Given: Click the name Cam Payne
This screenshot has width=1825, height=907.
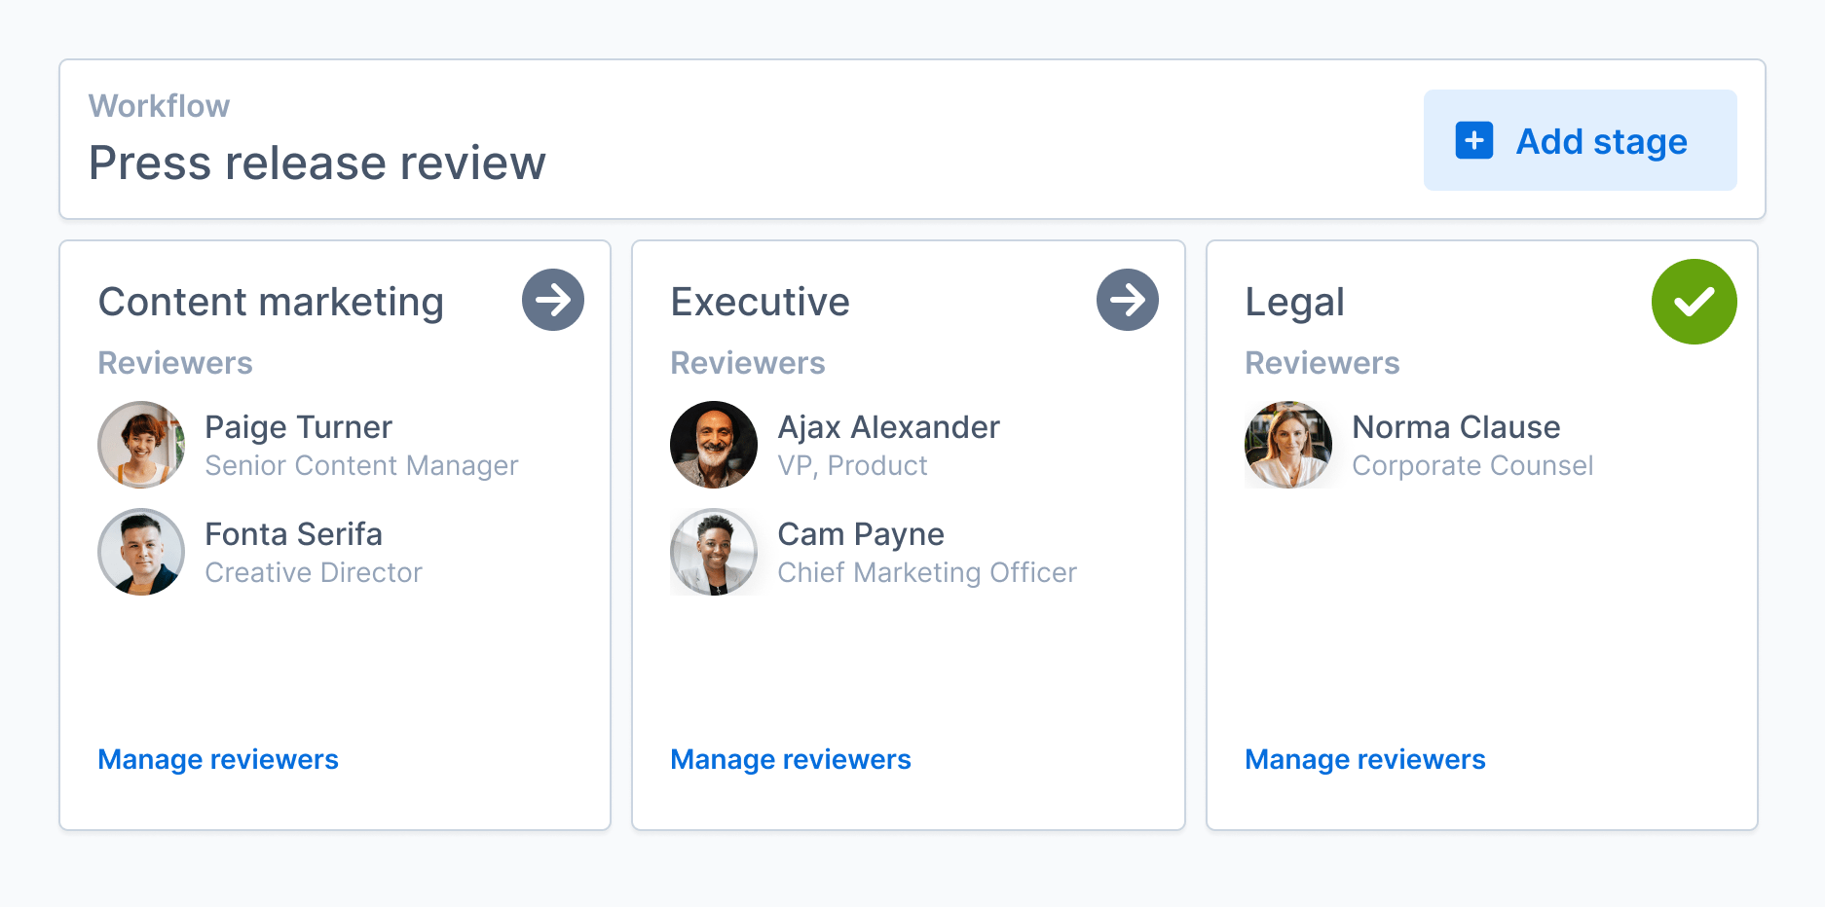Looking at the screenshot, I should [861, 534].
